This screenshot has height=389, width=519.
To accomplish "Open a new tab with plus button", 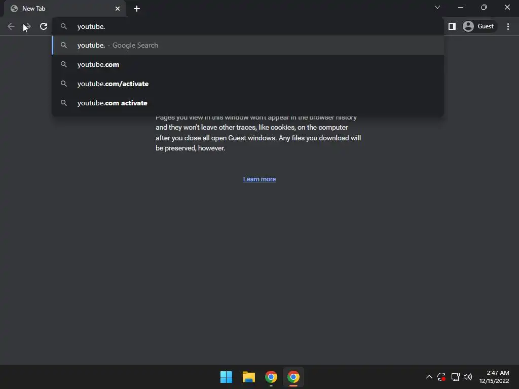I will tap(137, 9).
